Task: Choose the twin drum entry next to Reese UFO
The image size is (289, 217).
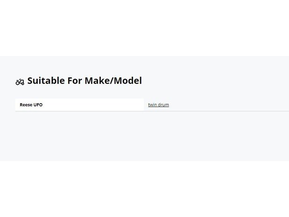Action: click(x=158, y=105)
